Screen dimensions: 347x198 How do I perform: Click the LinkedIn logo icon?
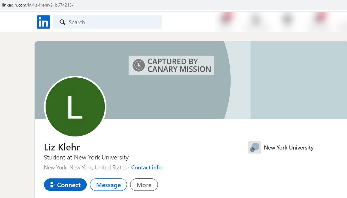coord(43,22)
